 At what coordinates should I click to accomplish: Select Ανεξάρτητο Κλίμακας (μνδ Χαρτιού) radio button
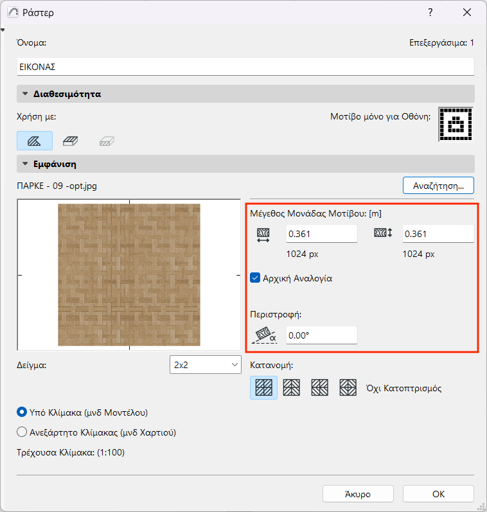(x=22, y=432)
